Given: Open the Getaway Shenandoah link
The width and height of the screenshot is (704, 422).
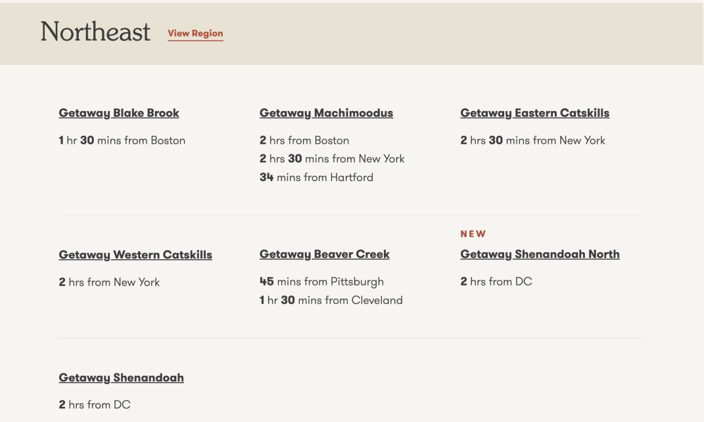Looking at the screenshot, I should coord(121,377).
